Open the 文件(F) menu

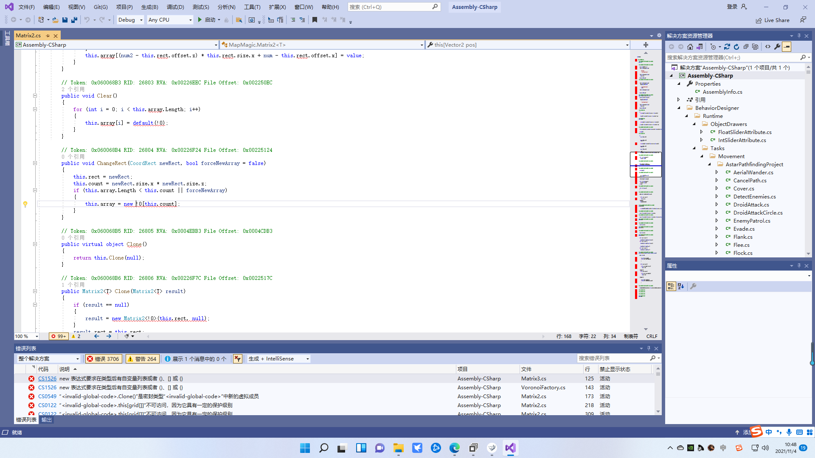[26, 7]
